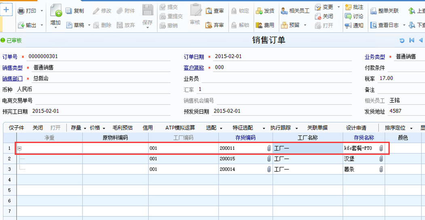
Task: Click the 打印 printer icon
Action: tap(21, 11)
